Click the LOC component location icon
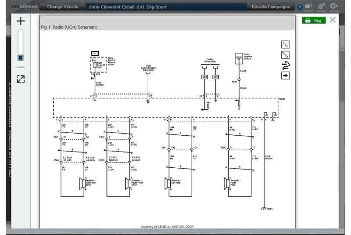The width and height of the screenshot is (351, 235). (285, 44)
